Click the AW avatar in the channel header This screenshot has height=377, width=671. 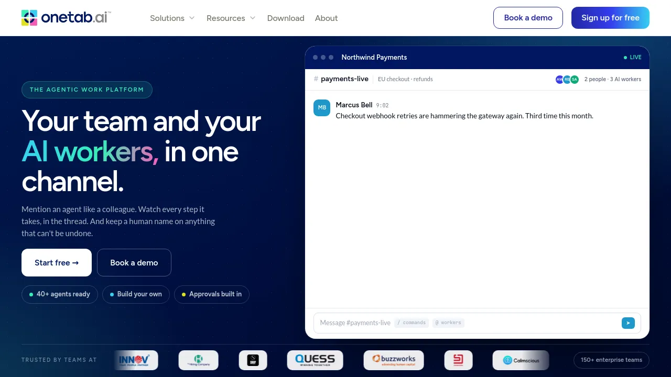(x=559, y=79)
